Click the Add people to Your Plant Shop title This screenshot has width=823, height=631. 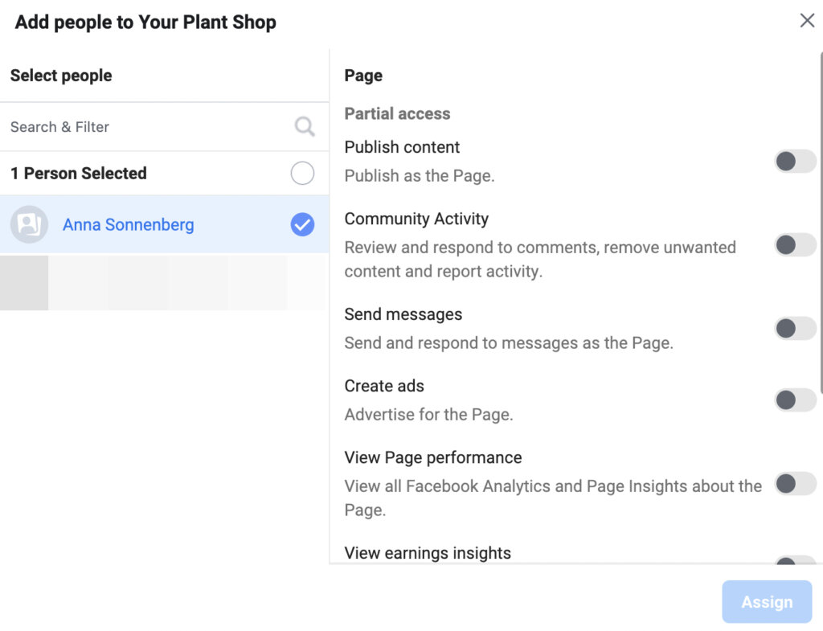click(143, 22)
